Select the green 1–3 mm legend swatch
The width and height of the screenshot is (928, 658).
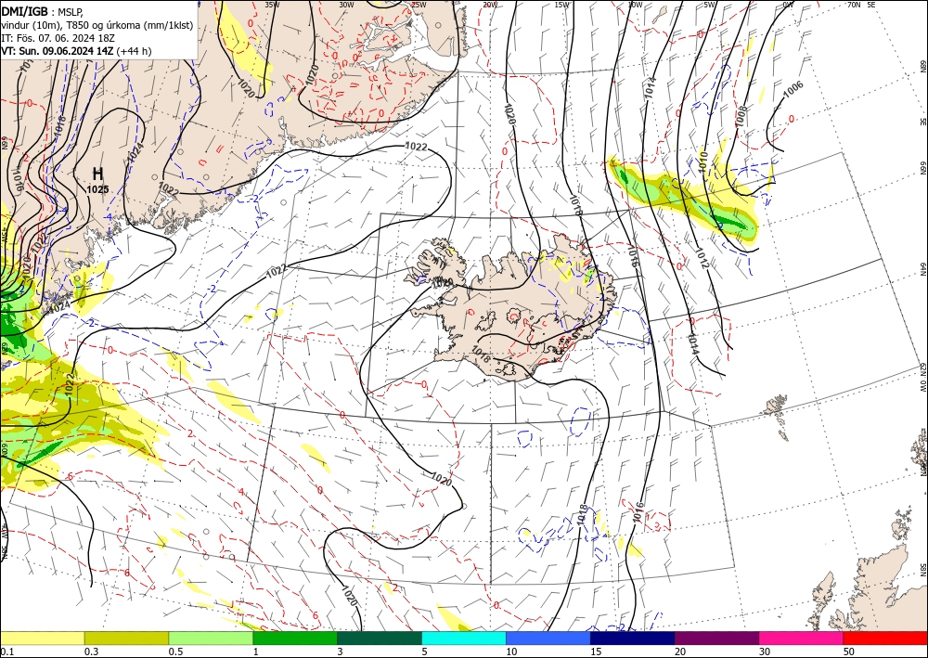point(295,638)
